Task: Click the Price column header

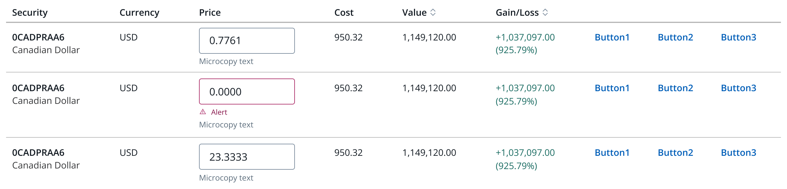Action: tap(210, 12)
